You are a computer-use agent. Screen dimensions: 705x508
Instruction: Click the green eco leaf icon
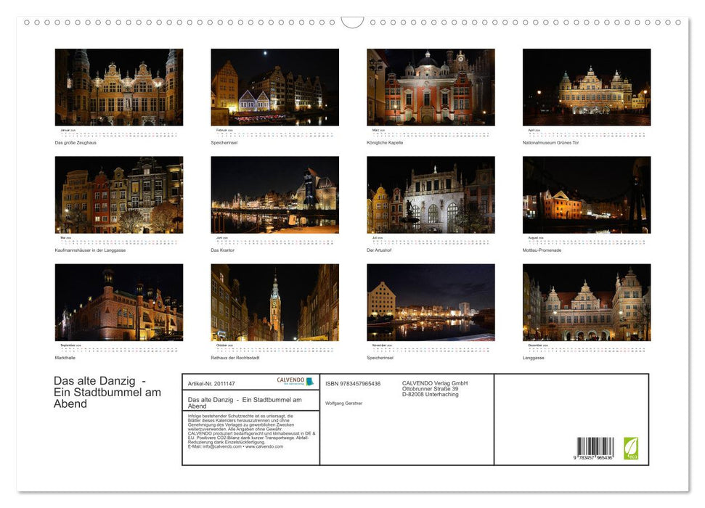coord(631,448)
